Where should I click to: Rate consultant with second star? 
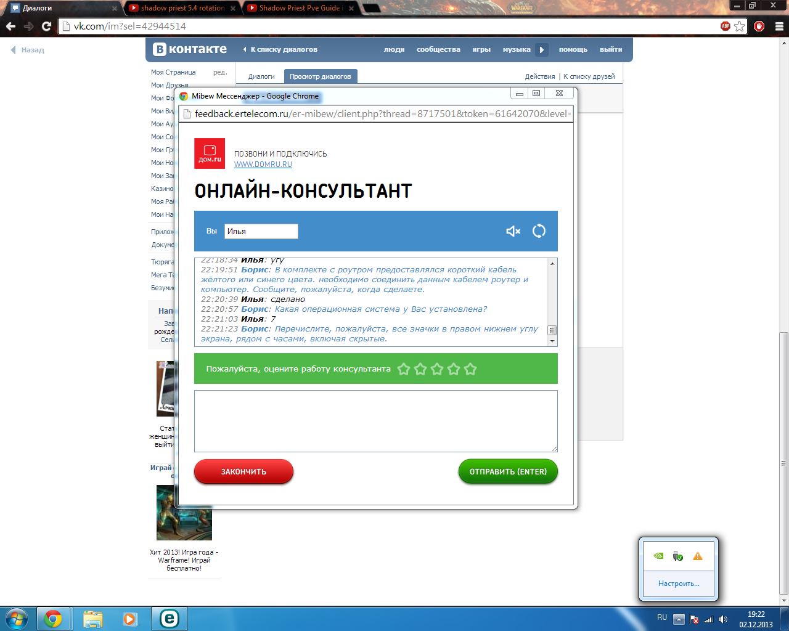click(420, 369)
